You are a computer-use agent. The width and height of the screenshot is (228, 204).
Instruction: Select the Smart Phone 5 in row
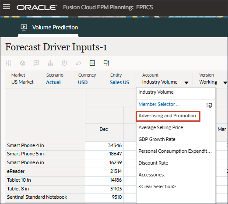tap(45, 155)
